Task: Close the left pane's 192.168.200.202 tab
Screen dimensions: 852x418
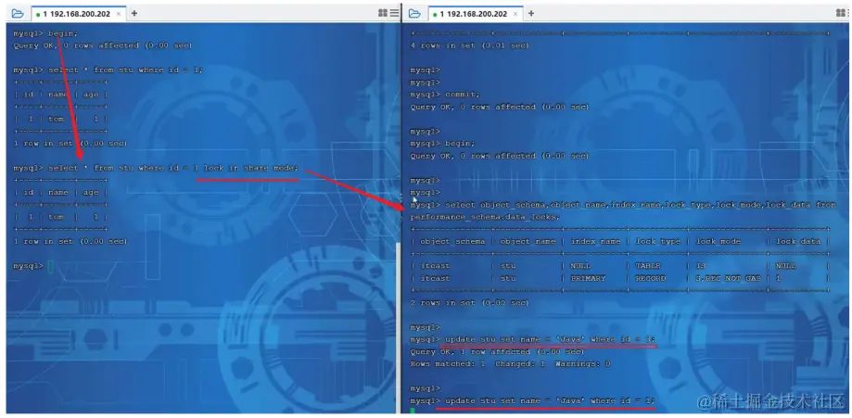Action: 119,14
